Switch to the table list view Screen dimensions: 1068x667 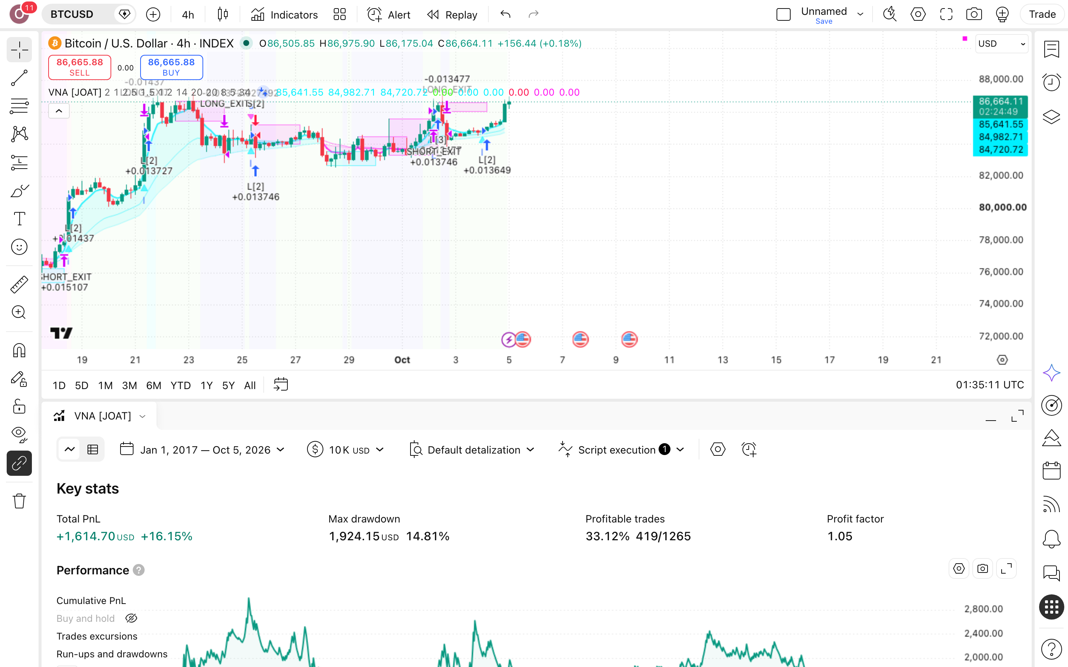click(x=93, y=449)
